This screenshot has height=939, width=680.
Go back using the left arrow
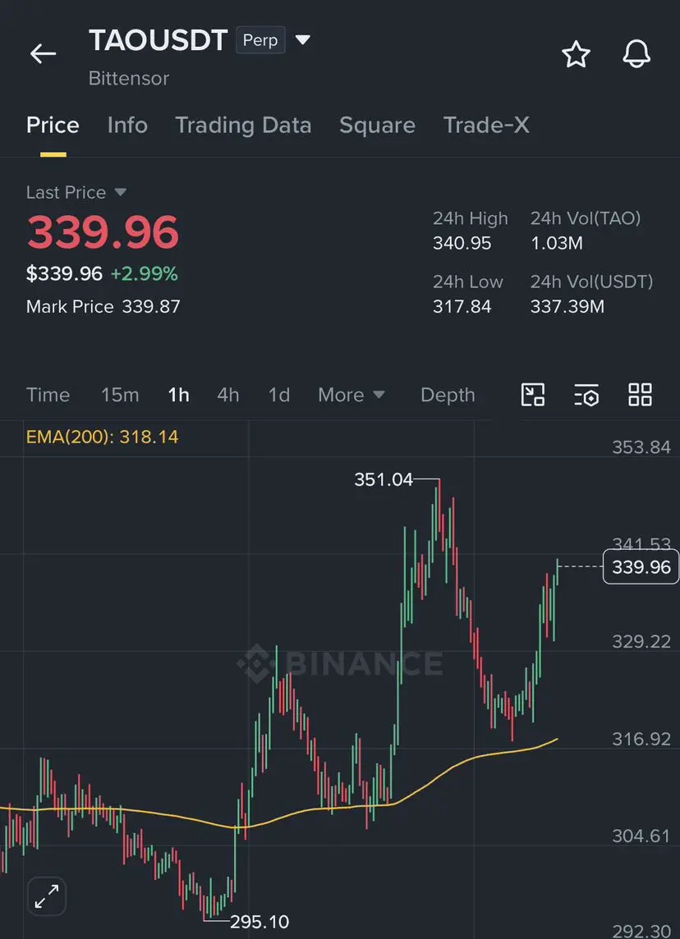coord(44,54)
